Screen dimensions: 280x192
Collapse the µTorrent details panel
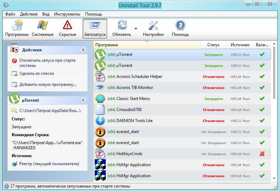coord(83,100)
